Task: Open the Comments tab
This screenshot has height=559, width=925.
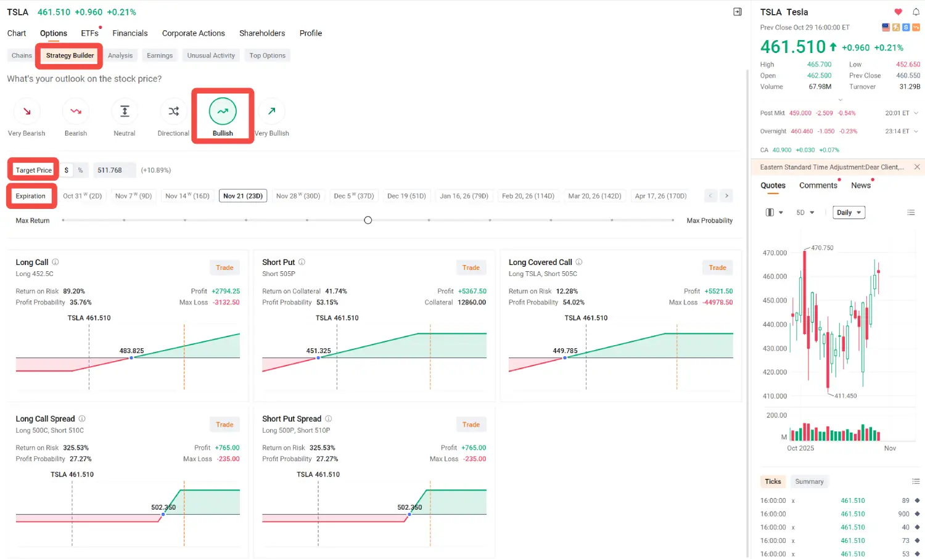Action: (818, 186)
